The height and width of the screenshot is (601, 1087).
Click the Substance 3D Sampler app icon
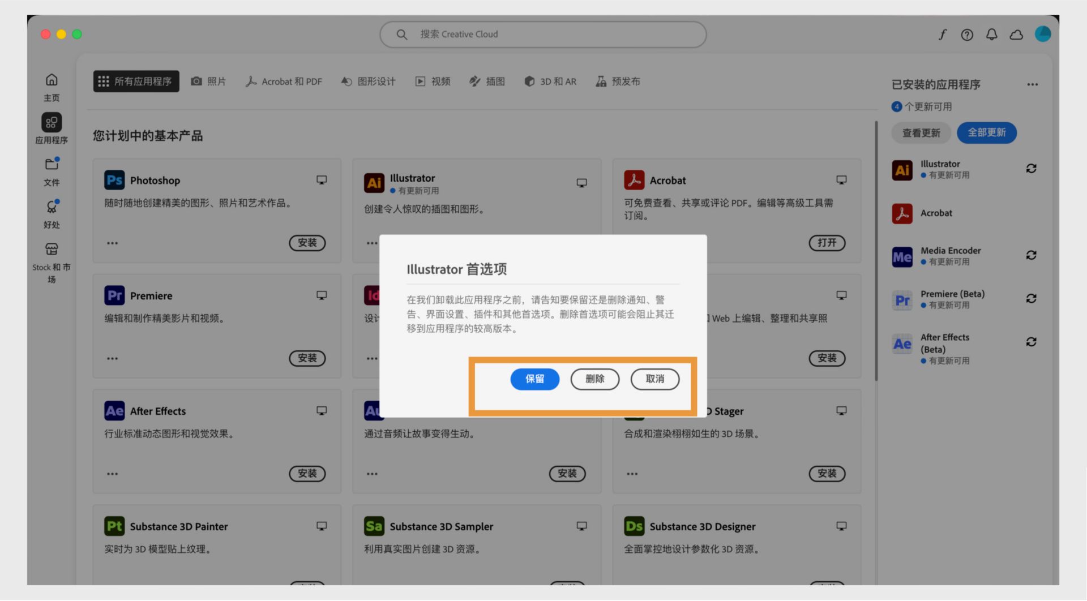374,526
